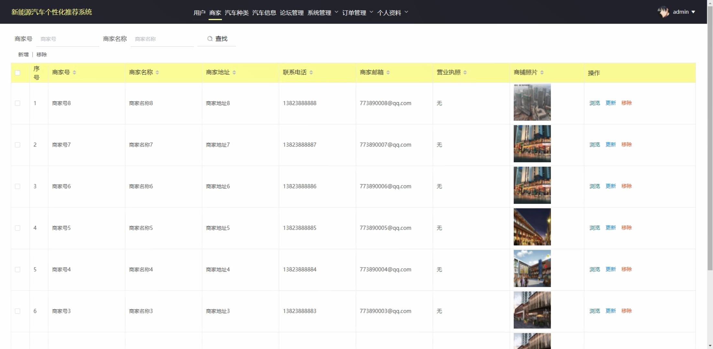Click the search magnifier icon beside 查找
Screen dimensions: 713x349
[x=210, y=39]
